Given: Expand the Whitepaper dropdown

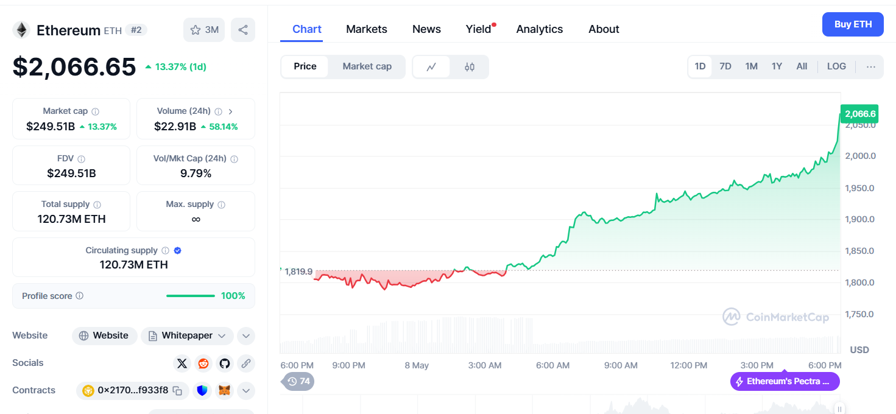Looking at the screenshot, I should (187, 335).
